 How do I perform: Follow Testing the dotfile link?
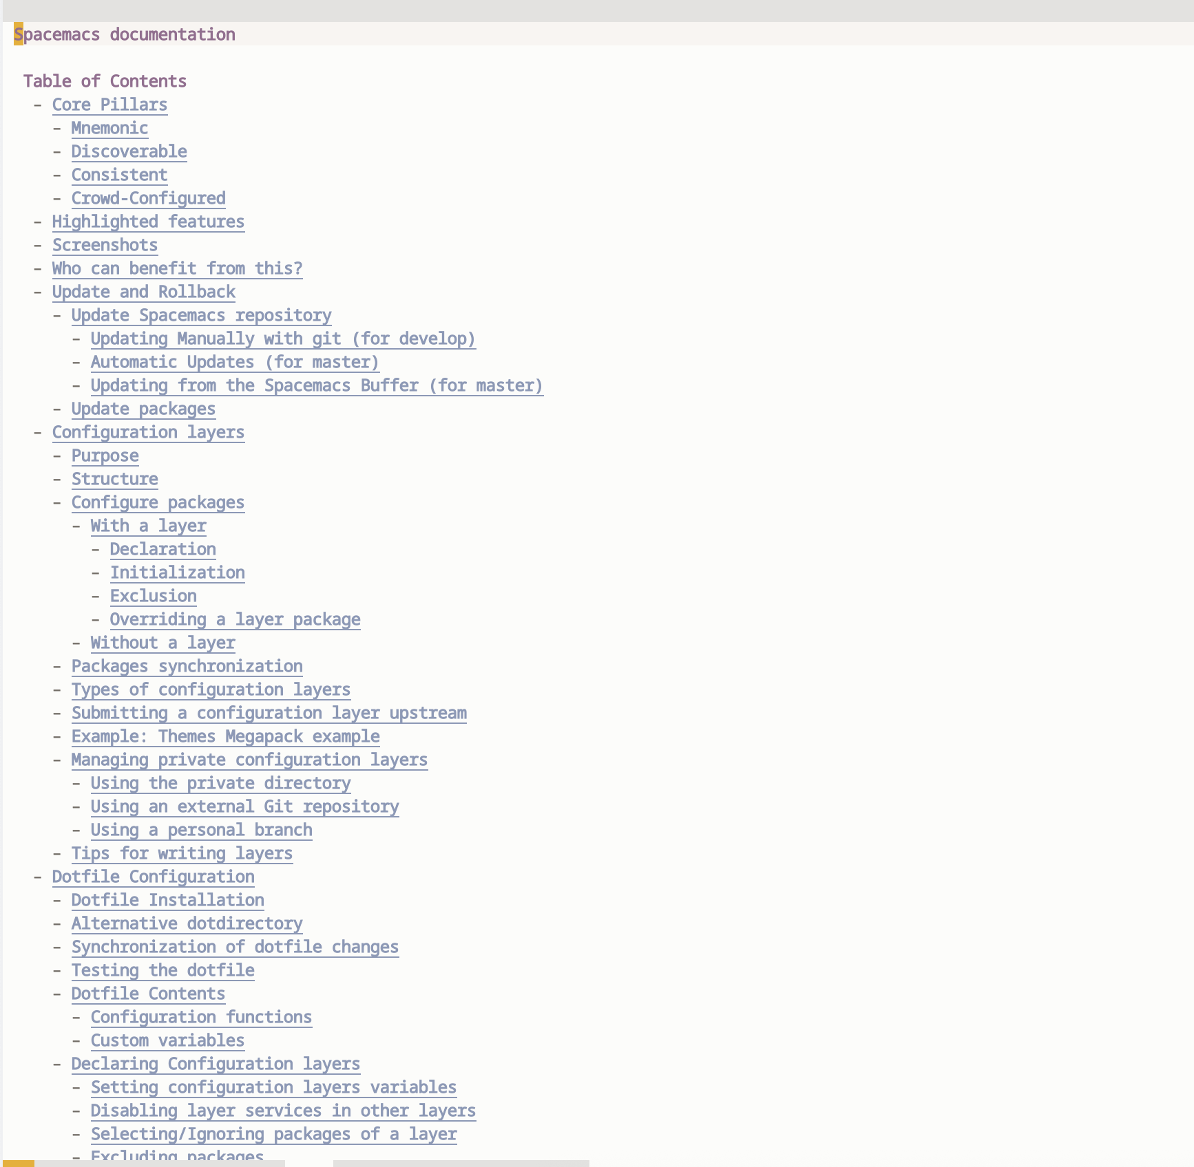point(163,970)
